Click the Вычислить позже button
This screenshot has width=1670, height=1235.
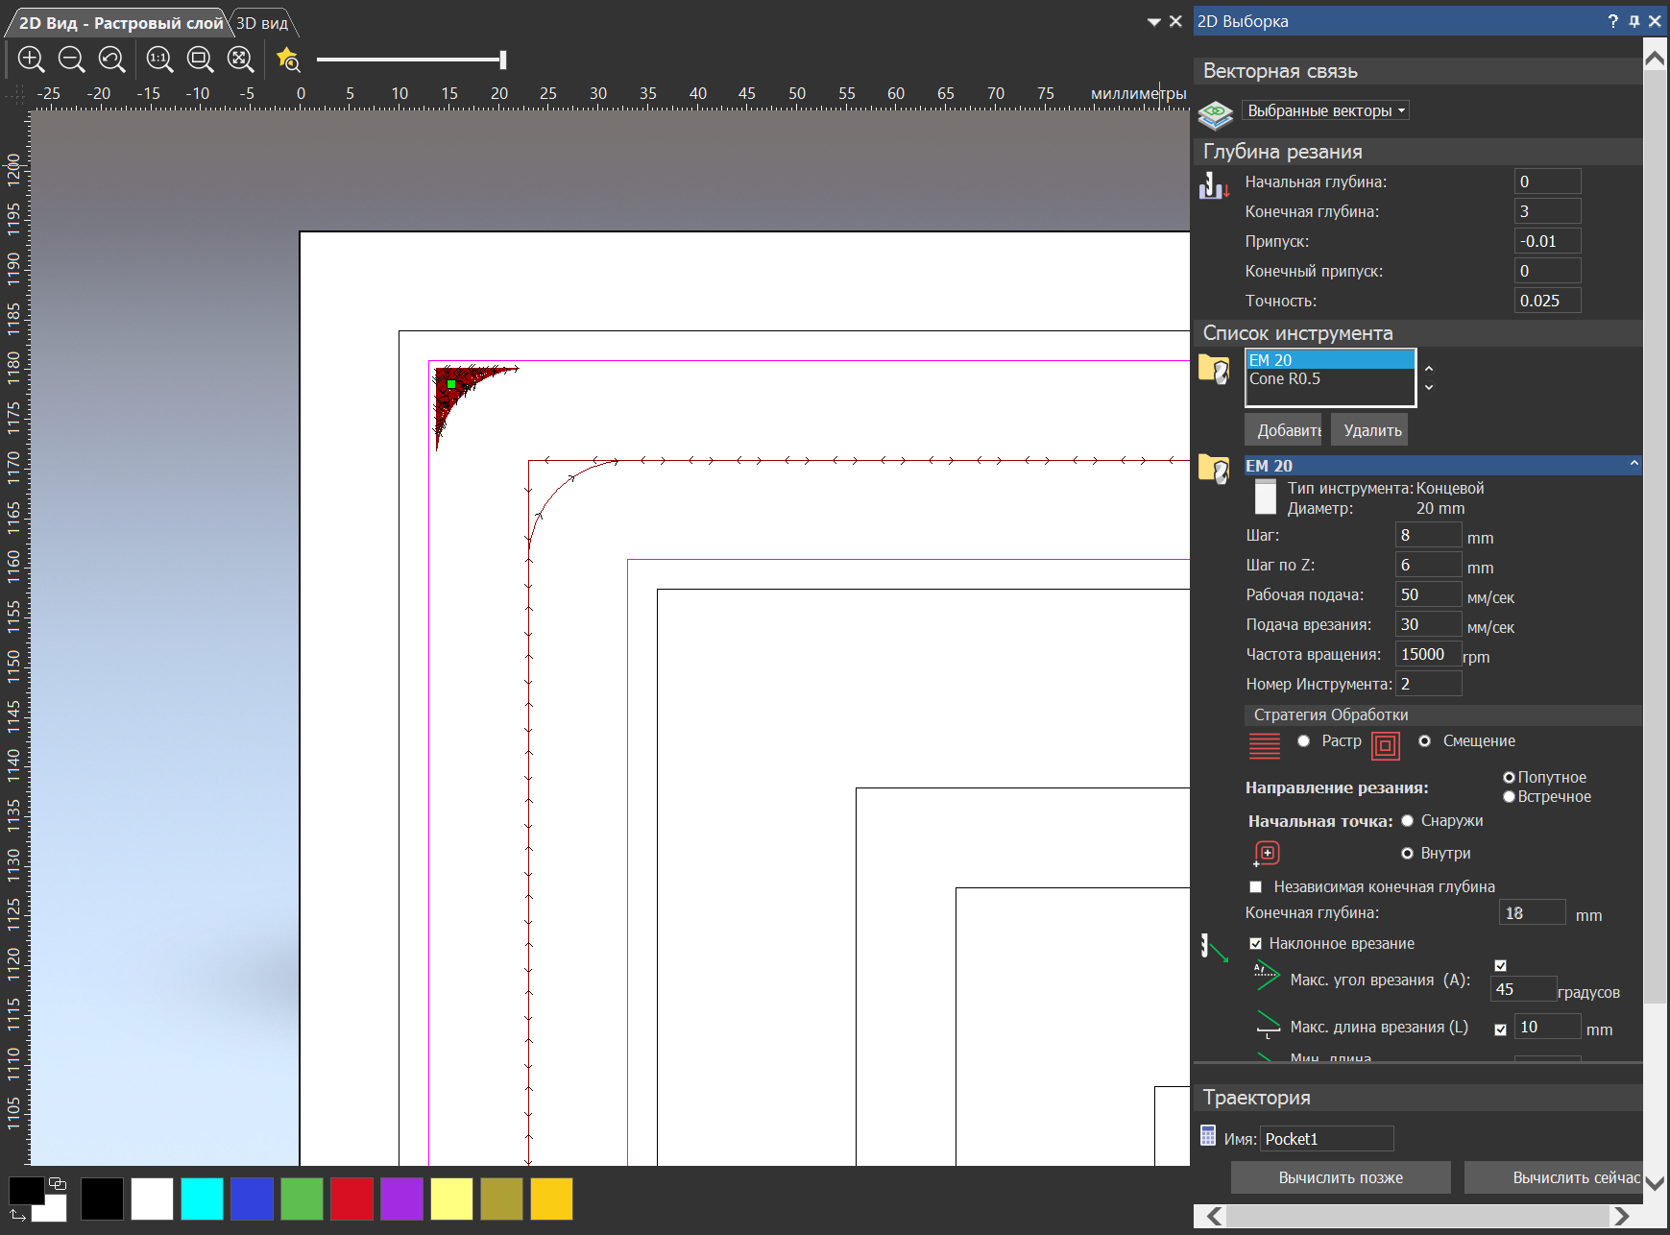point(1340,1177)
